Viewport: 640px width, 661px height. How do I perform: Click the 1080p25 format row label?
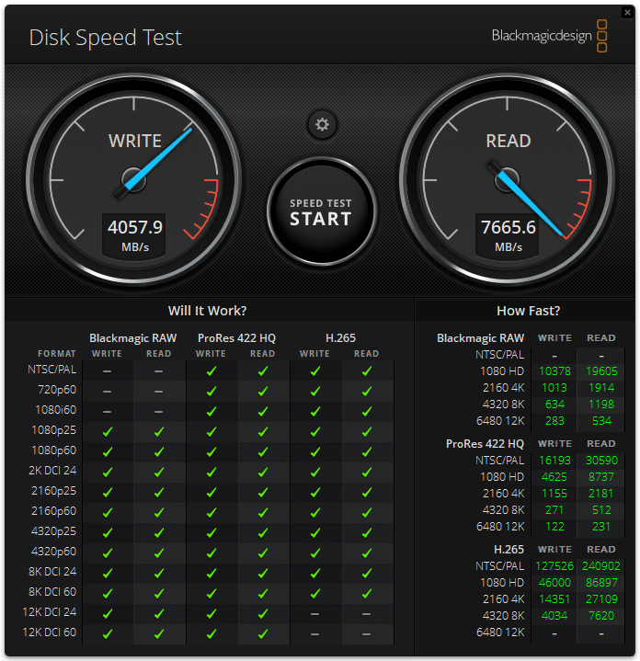54,430
